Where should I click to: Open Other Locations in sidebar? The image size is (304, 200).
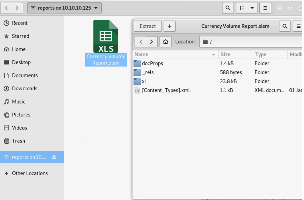pyautogui.click(x=29, y=173)
